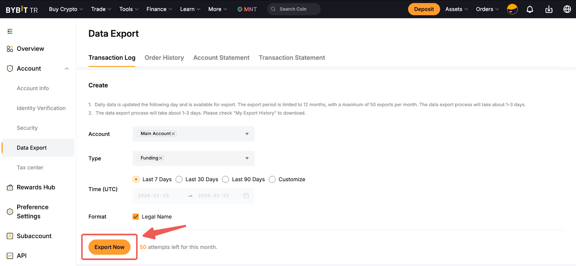Remove the Main Account tag
Screen dimensions: 576x266
[x=173, y=134]
